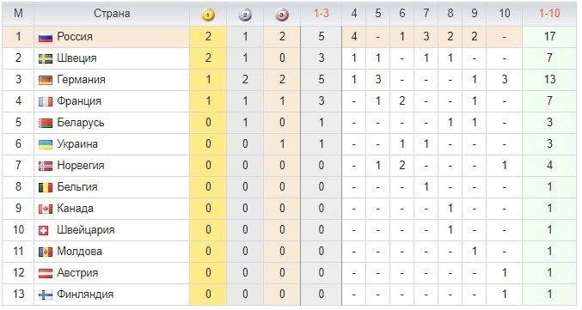Open the Украина country link
The width and height of the screenshot is (582, 310).
click(x=77, y=144)
